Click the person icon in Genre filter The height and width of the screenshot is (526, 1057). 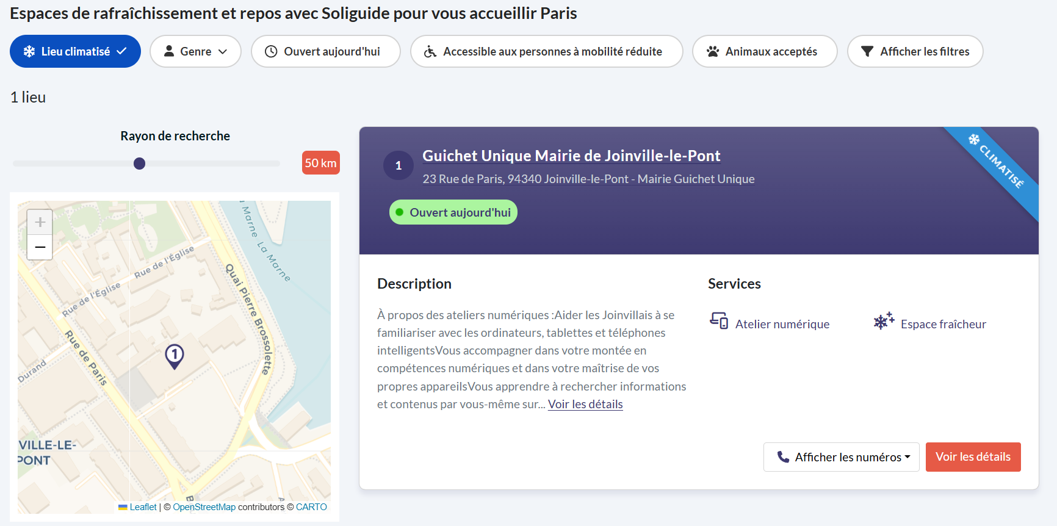tap(169, 51)
